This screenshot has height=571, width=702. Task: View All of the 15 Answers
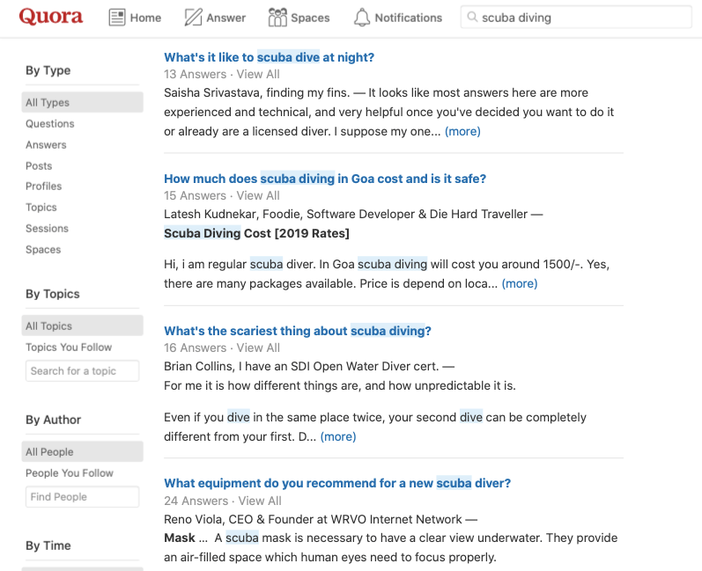258,196
